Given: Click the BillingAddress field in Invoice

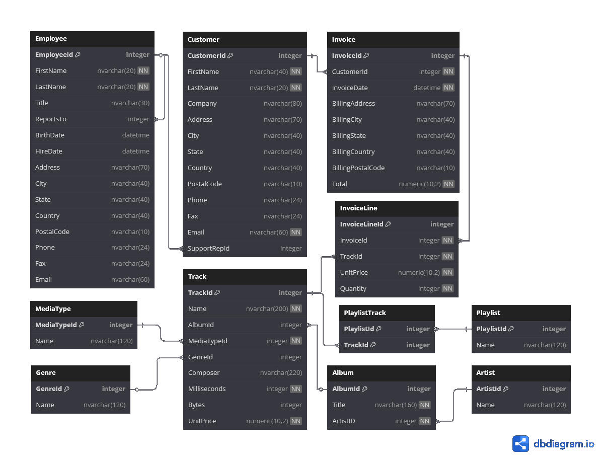Looking at the screenshot, I should tap(393, 104).
